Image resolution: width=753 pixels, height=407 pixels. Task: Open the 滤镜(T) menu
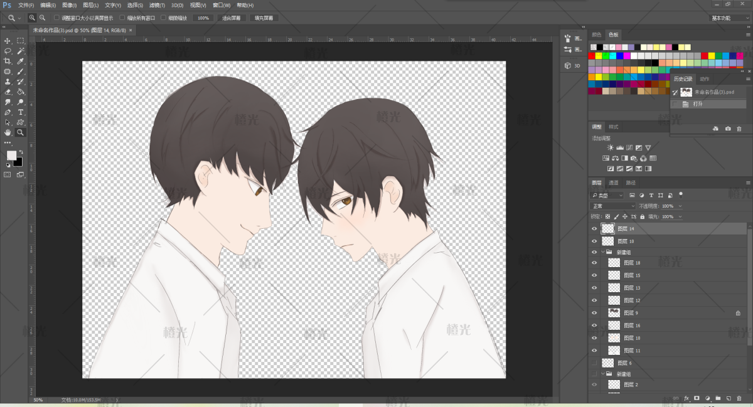(157, 5)
